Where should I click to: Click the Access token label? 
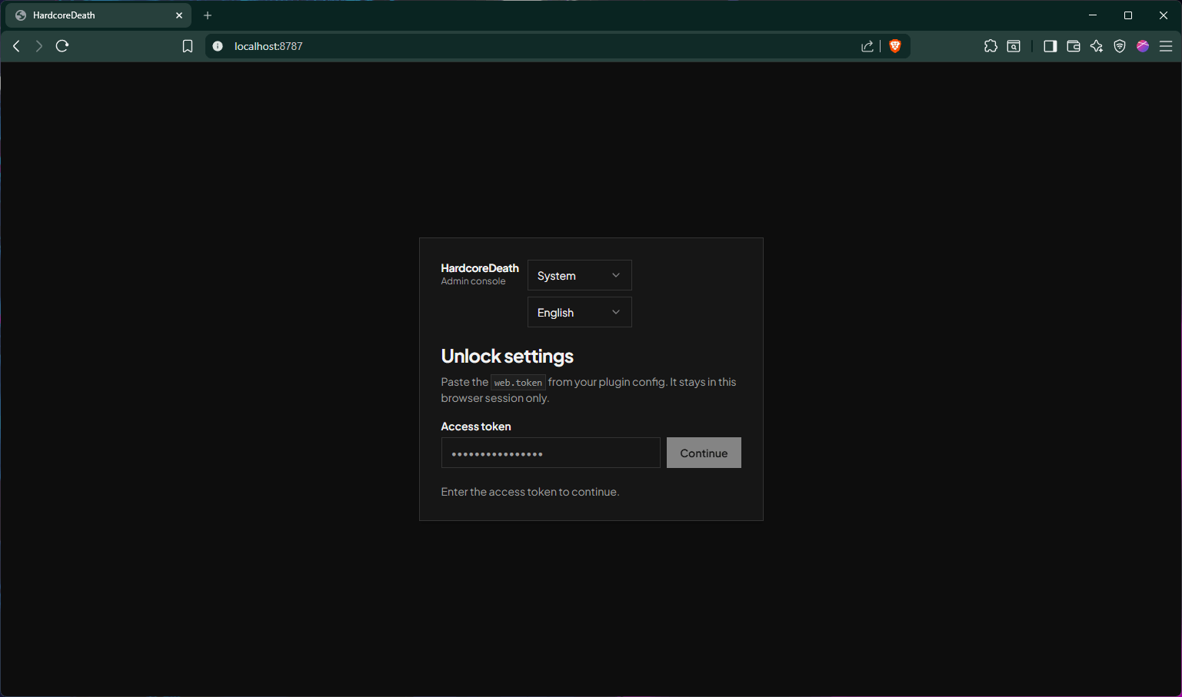[476, 426]
